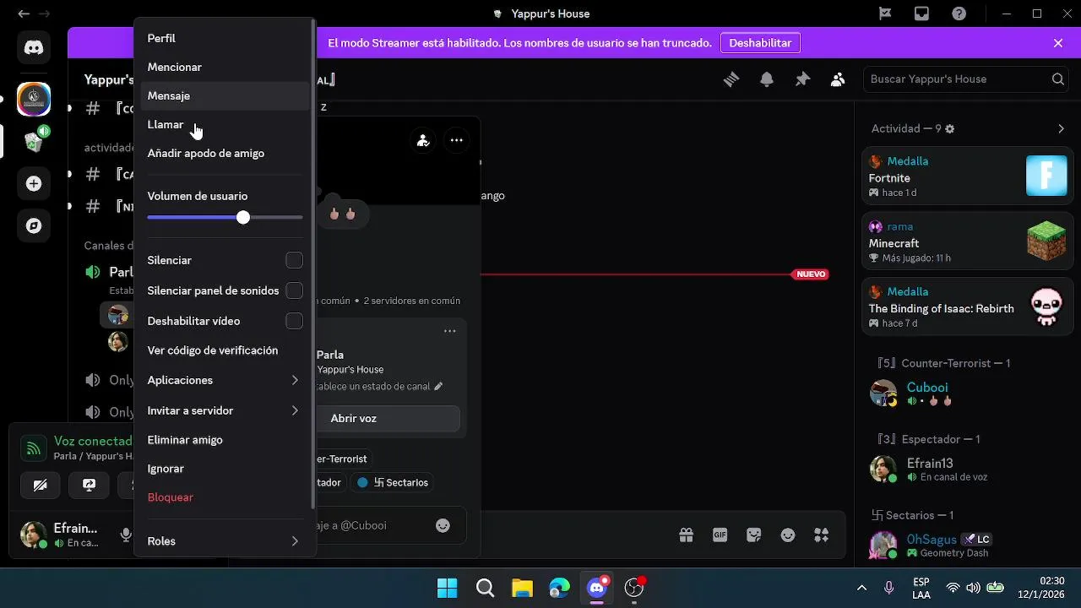1081x608 pixels.
Task: Open the Minecraft activity card
Action: pos(967,242)
